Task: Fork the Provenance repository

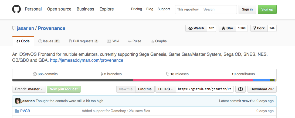Action: pos(259,28)
